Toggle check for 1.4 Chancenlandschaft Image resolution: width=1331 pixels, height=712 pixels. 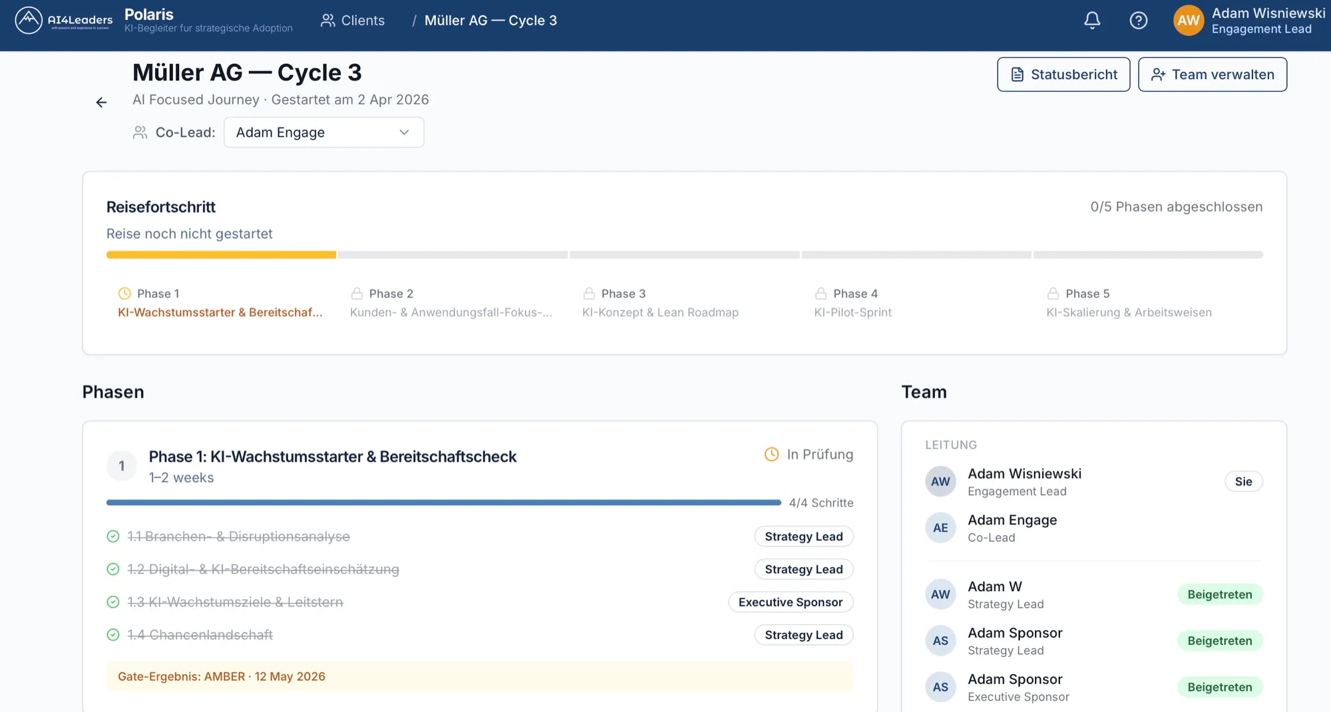point(113,635)
